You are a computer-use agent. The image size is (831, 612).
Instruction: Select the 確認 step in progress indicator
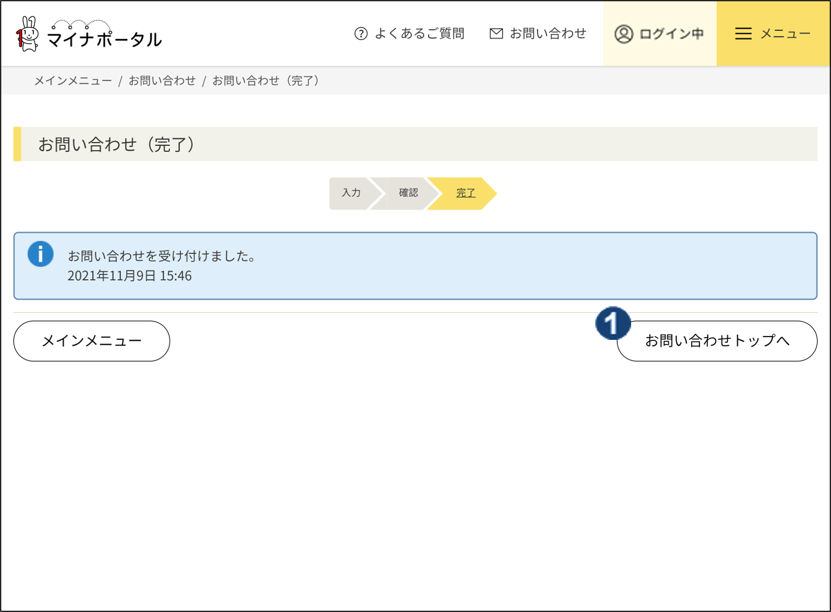click(x=408, y=193)
